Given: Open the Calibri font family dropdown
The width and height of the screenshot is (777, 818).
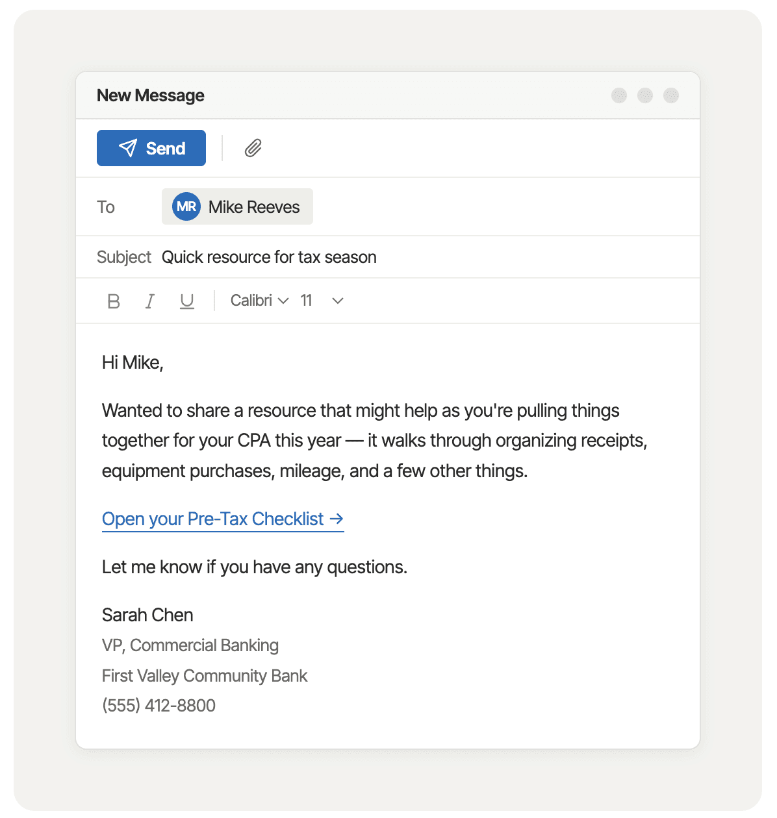Looking at the screenshot, I should point(259,301).
